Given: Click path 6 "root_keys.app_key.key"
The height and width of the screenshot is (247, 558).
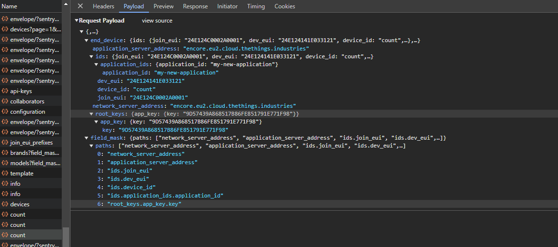Looking at the screenshot, I should pos(139,204).
